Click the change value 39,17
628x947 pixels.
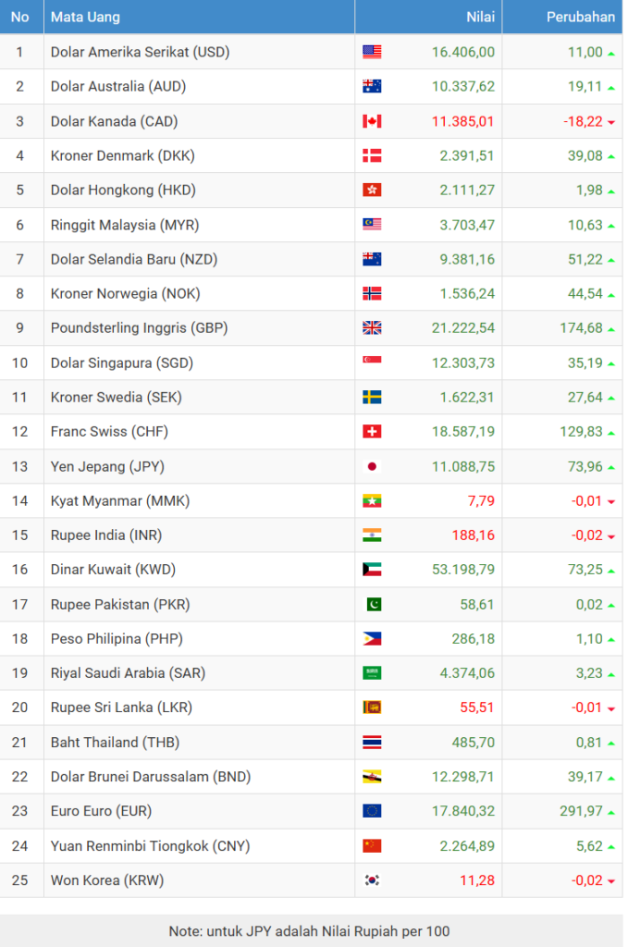585,777
